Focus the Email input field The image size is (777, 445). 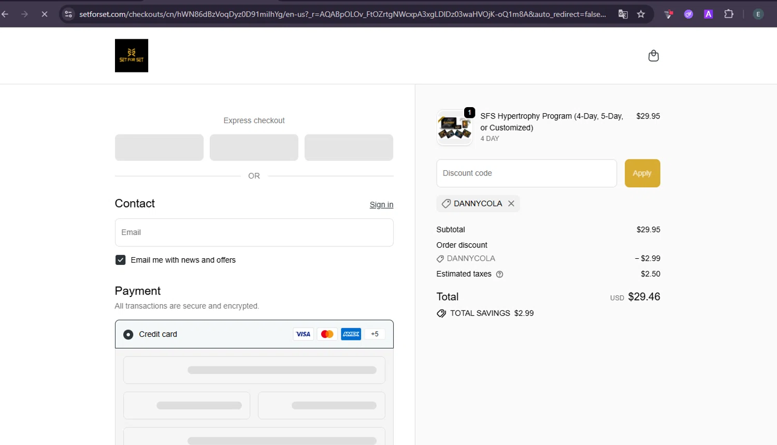point(254,232)
